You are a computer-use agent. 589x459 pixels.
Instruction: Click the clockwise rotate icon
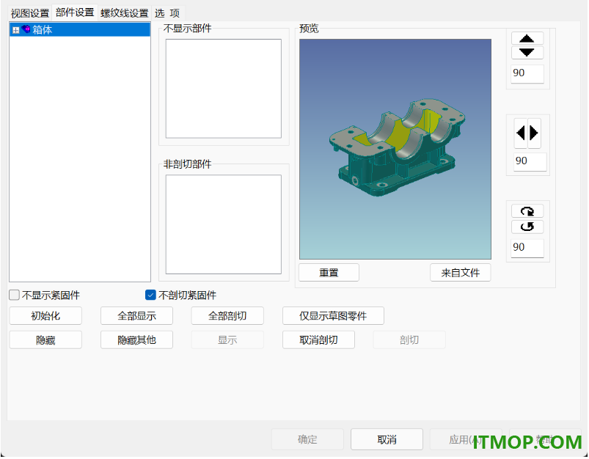click(x=527, y=211)
